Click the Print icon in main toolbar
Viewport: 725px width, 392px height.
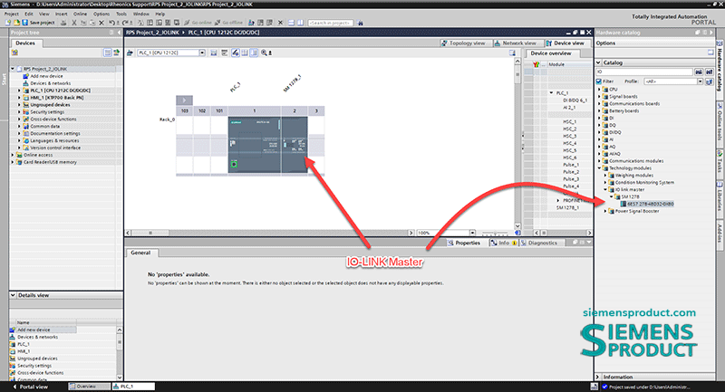pos(63,23)
